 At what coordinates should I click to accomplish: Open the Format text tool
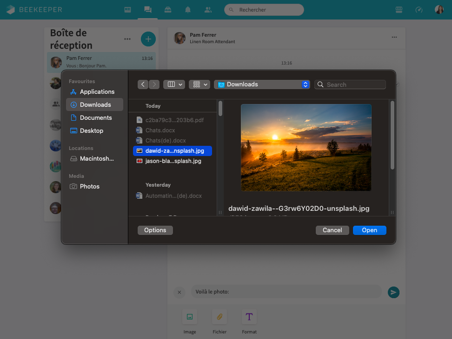click(x=249, y=317)
